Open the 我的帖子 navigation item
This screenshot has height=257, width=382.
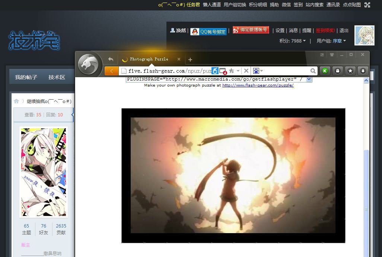pyautogui.click(x=26, y=77)
